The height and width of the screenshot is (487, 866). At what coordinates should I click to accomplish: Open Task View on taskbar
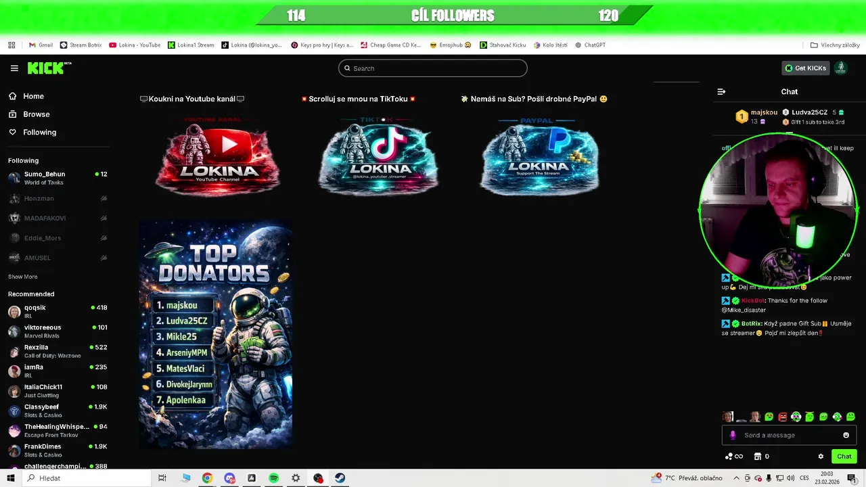click(x=162, y=478)
